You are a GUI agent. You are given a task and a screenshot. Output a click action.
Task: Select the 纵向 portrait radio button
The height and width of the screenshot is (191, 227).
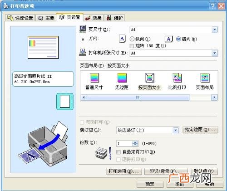[x=132, y=39]
